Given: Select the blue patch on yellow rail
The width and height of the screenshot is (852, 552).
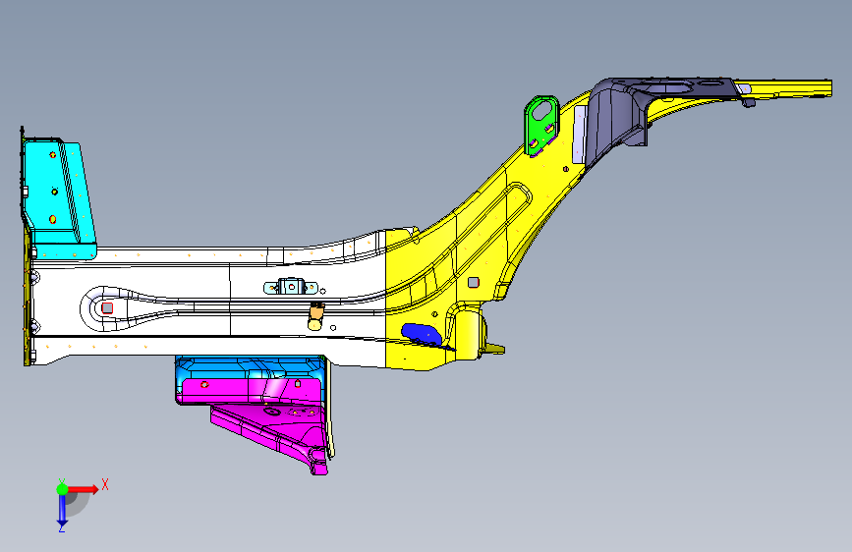Looking at the screenshot, I should (x=422, y=334).
